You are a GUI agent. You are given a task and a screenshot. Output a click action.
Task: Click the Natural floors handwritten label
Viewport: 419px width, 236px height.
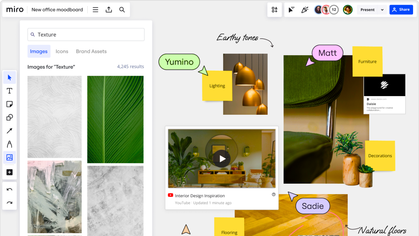(x=382, y=230)
